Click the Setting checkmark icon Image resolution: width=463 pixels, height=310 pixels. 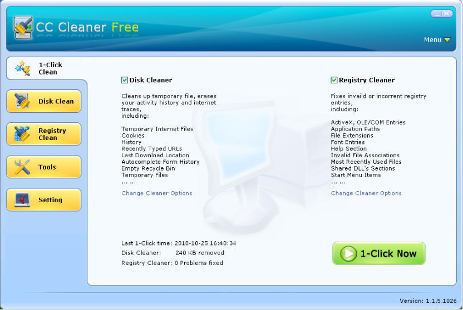tap(22, 200)
